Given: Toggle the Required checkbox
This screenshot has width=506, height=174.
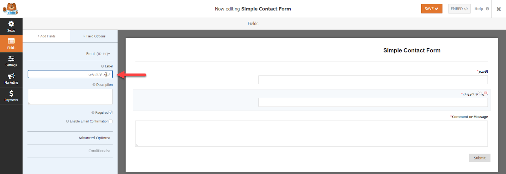Looking at the screenshot, I should pyautogui.click(x=111, y=112).
